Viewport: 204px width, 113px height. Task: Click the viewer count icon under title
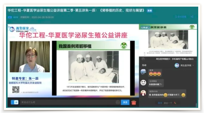click(x=10, y=17)
